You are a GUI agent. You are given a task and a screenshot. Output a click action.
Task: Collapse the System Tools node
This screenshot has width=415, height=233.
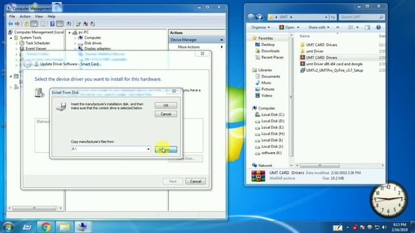point(11,38)
